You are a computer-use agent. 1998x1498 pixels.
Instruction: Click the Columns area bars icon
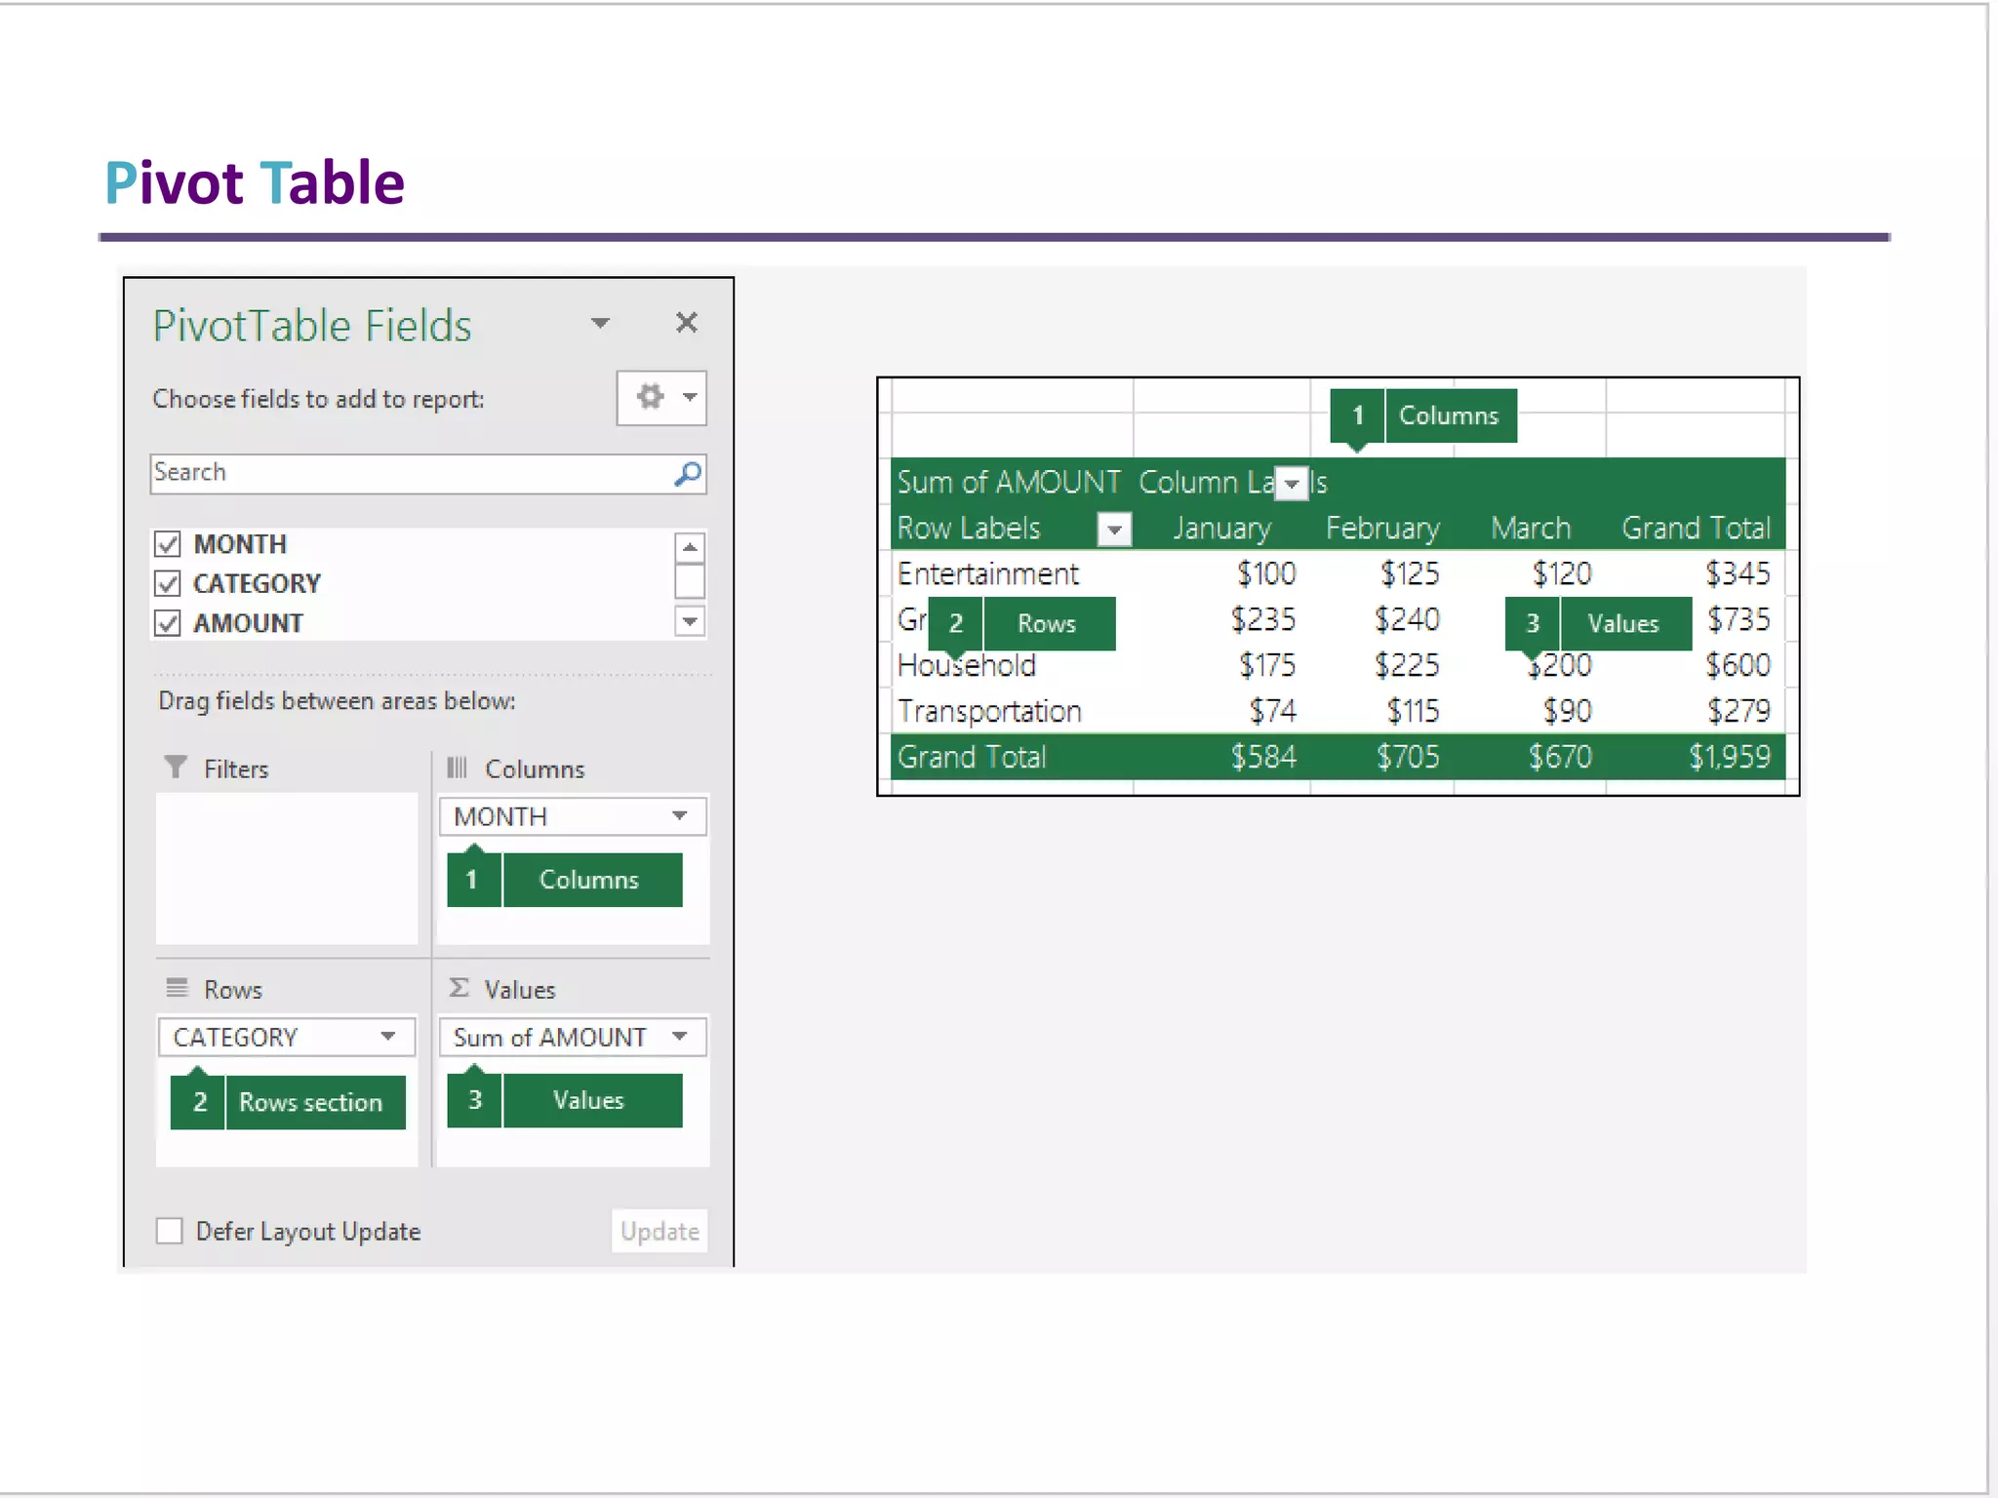tap(457, 768)
